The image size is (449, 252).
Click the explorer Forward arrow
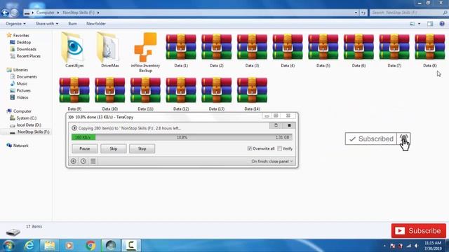point(14,13)
